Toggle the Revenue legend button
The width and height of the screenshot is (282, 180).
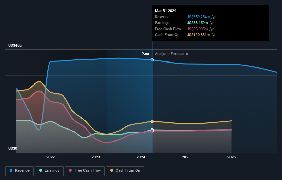tap(20, 171)
